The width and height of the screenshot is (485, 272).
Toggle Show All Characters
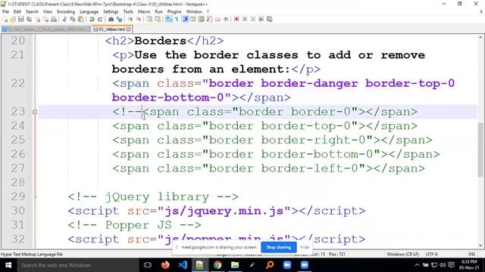click(x=177, y=19)
